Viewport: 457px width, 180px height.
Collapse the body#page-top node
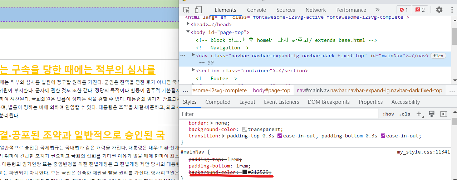[x=188, y=32]
